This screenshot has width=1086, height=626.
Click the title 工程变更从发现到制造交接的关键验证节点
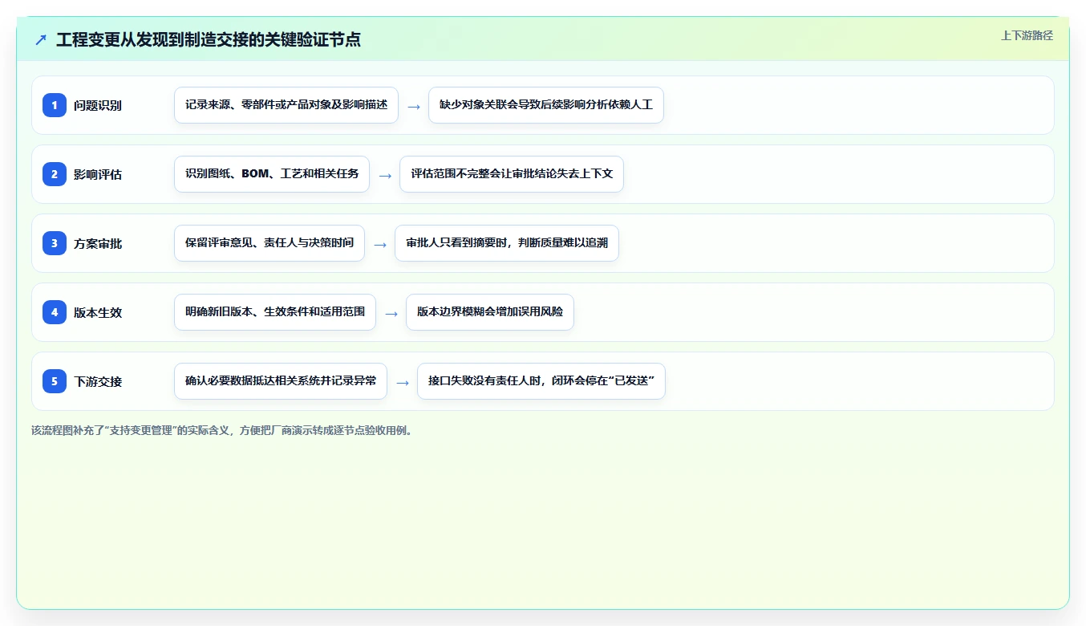click(x=209, y=39)
